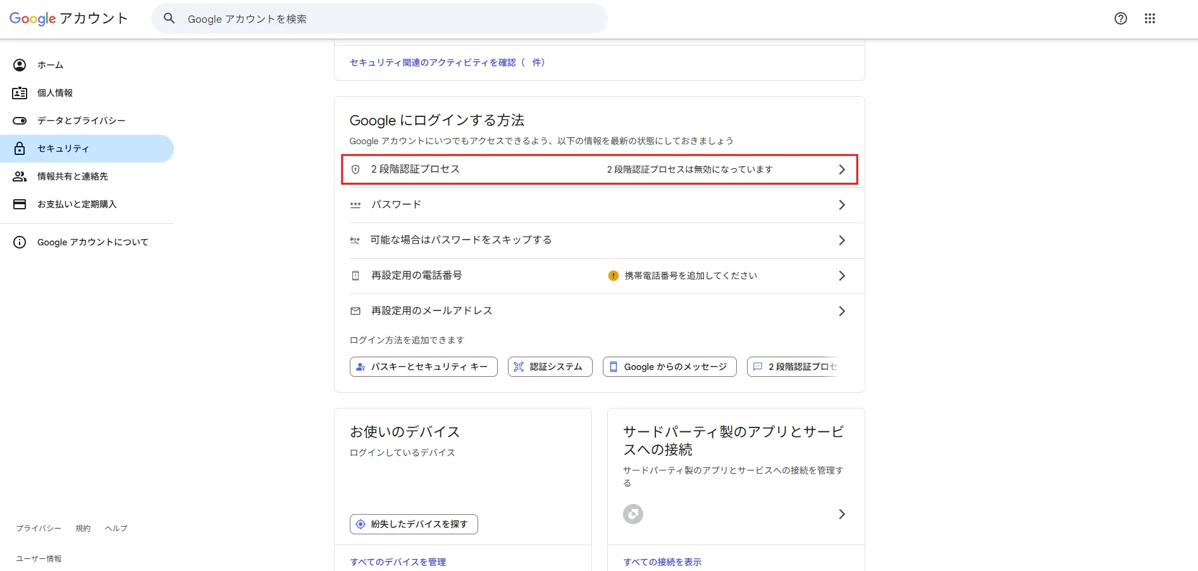
Task: Click the third-party app round icon
Action: [633, 514]
